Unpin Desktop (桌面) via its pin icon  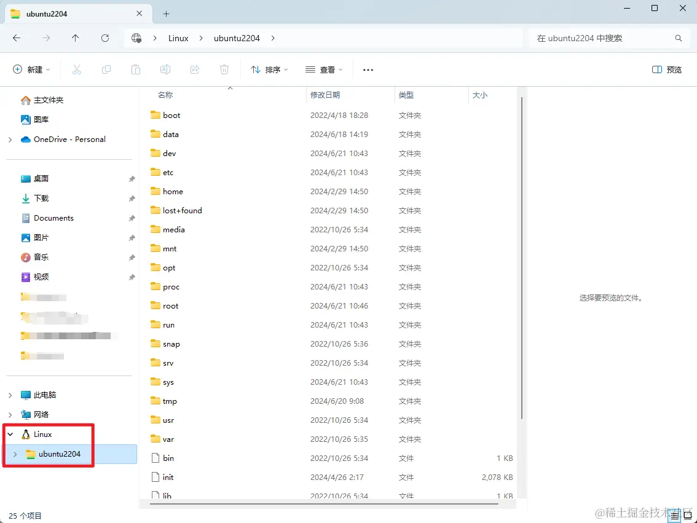(x=132, y=179)
